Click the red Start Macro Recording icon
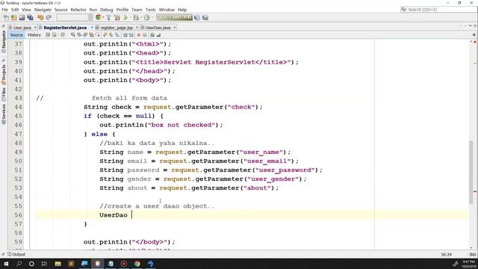The height and width of the screenshot is (269, 478). [138, 35]
